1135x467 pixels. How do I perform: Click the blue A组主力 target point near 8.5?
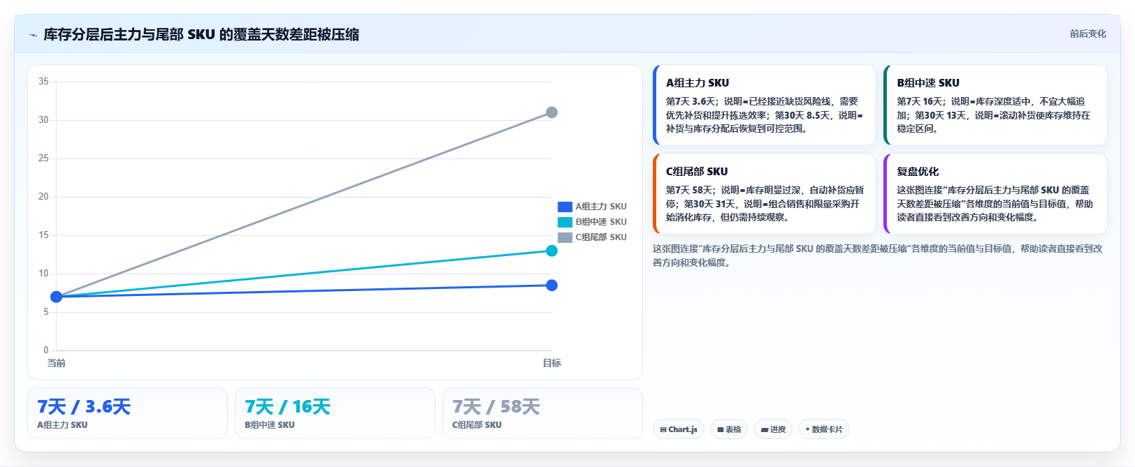pos(551,285)
